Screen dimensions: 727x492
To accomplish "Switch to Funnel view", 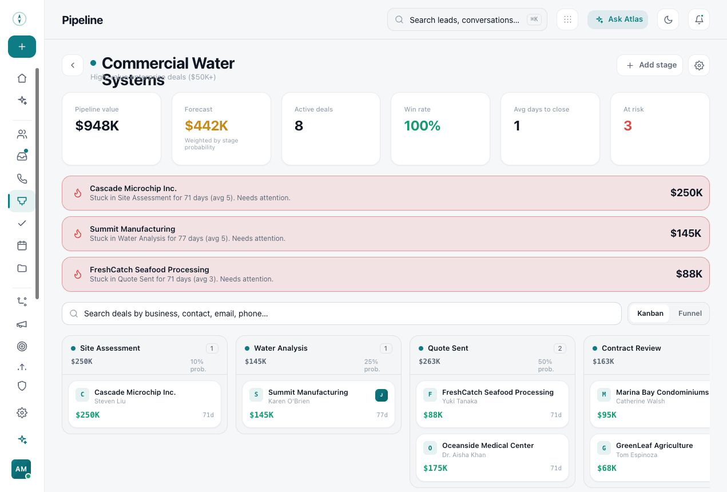I will (x=690, y=314).
